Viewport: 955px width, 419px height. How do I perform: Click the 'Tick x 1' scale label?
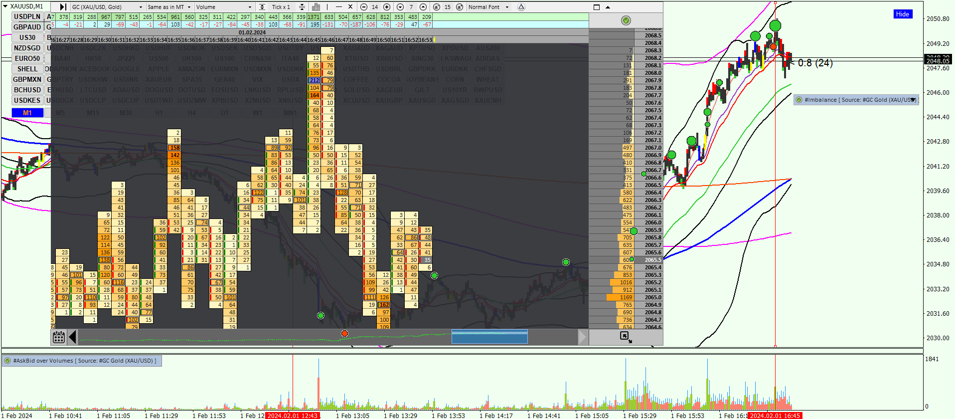coord(281,7)
